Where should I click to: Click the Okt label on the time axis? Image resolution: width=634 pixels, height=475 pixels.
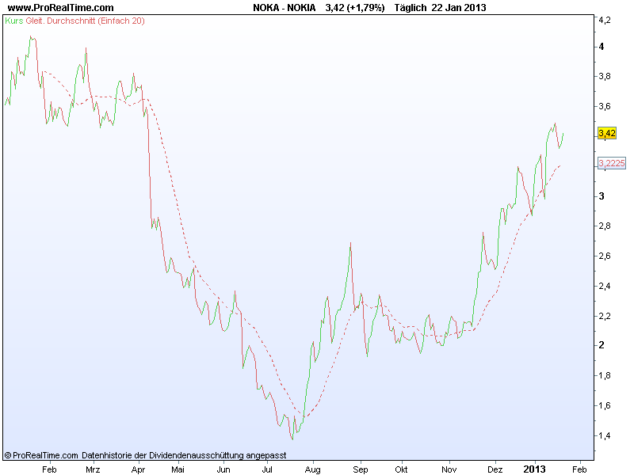[x=401, y=469]
